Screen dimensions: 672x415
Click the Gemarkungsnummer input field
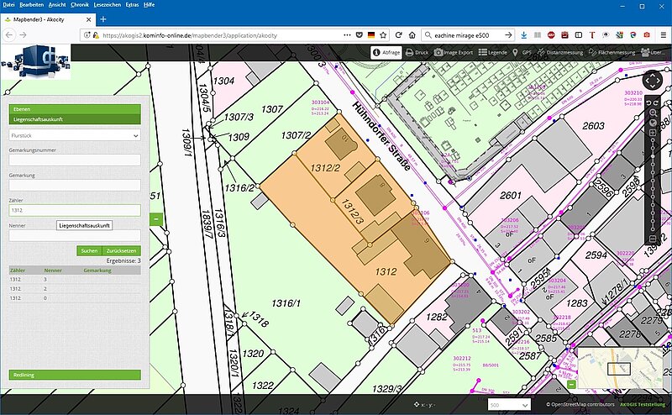[x=75, y=160]
